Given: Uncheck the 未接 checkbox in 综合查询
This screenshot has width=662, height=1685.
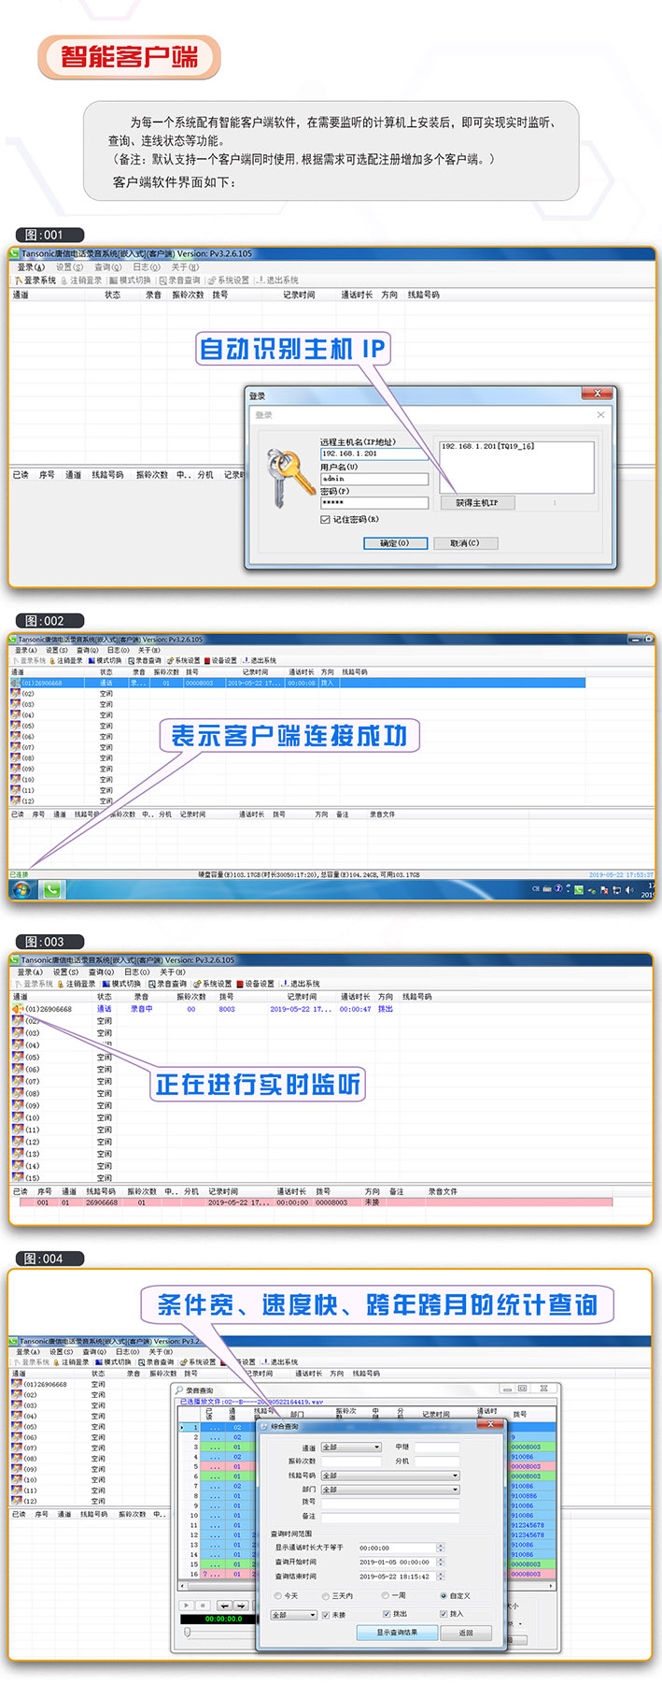Looking at the screenshot, I should (326, 1614).
